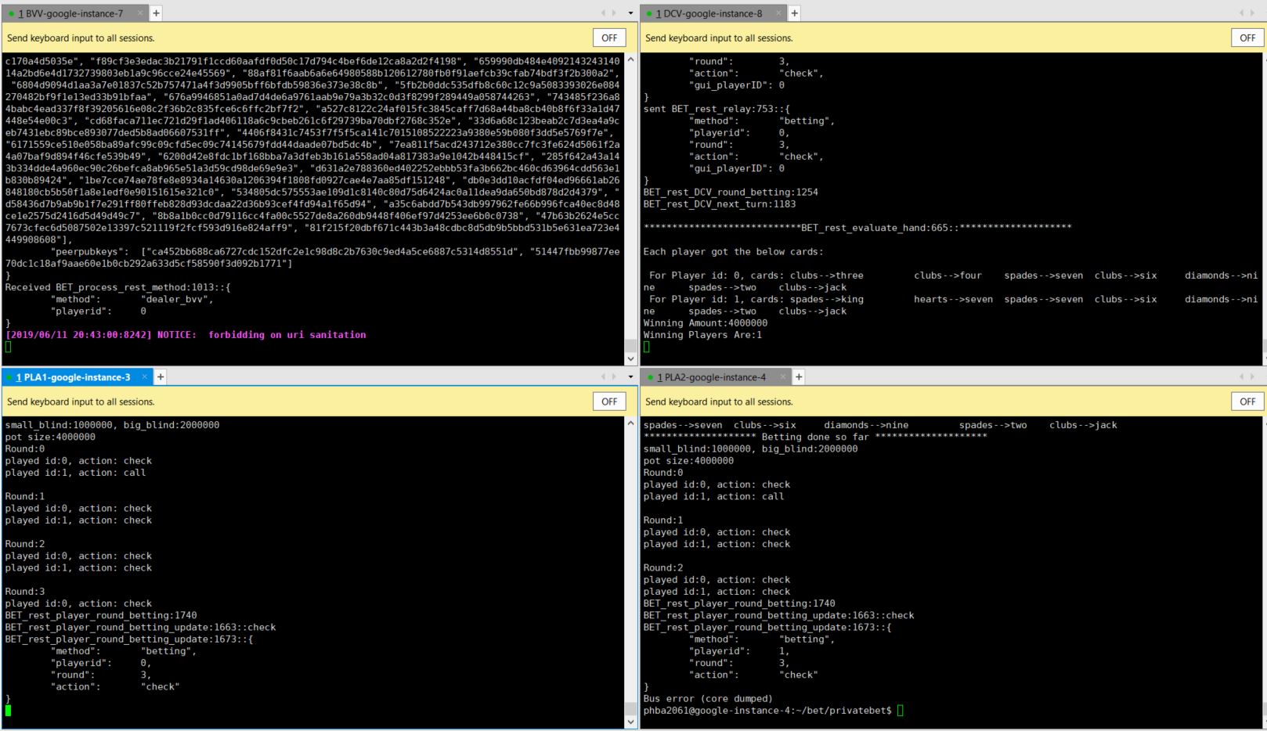Toggle the OFF switch in the PLA2 pane

click(x=1247, y=402)
